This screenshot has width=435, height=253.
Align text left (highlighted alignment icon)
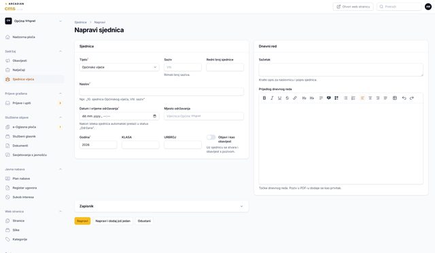tap(362, 98)
